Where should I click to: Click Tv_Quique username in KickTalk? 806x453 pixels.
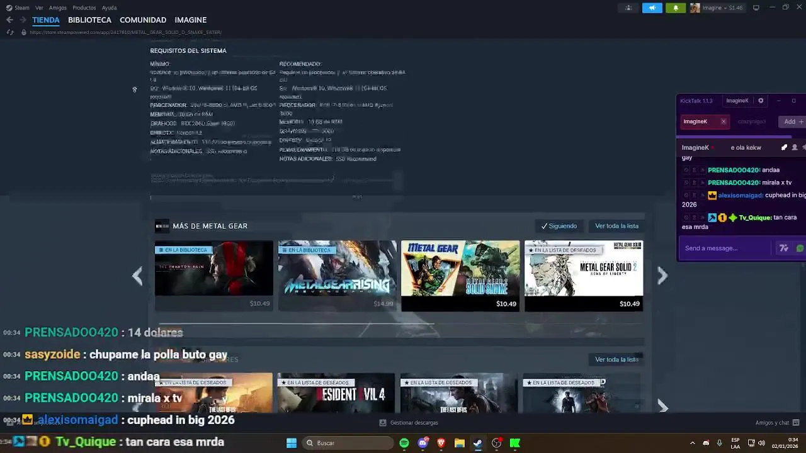click(754, 218)
